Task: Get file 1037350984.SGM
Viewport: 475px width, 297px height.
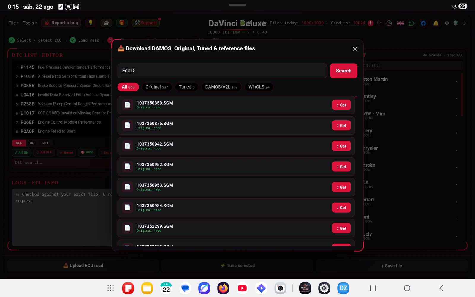Action: pyautogui.click(x=341, y=208)
